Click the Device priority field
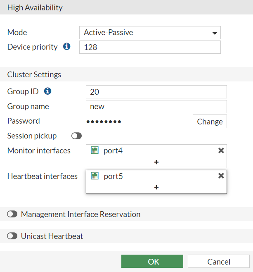Image resolution: width=253 pixels, height=272 pixels. [x=150, y=47]
